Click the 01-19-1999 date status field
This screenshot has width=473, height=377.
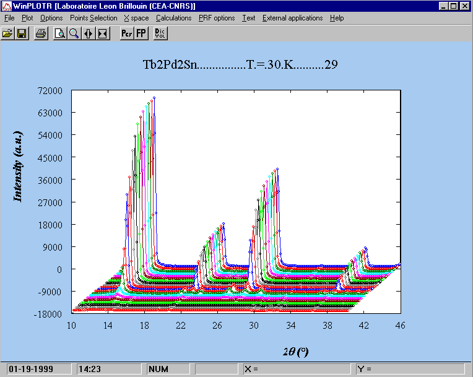click(x=39, y=369)
